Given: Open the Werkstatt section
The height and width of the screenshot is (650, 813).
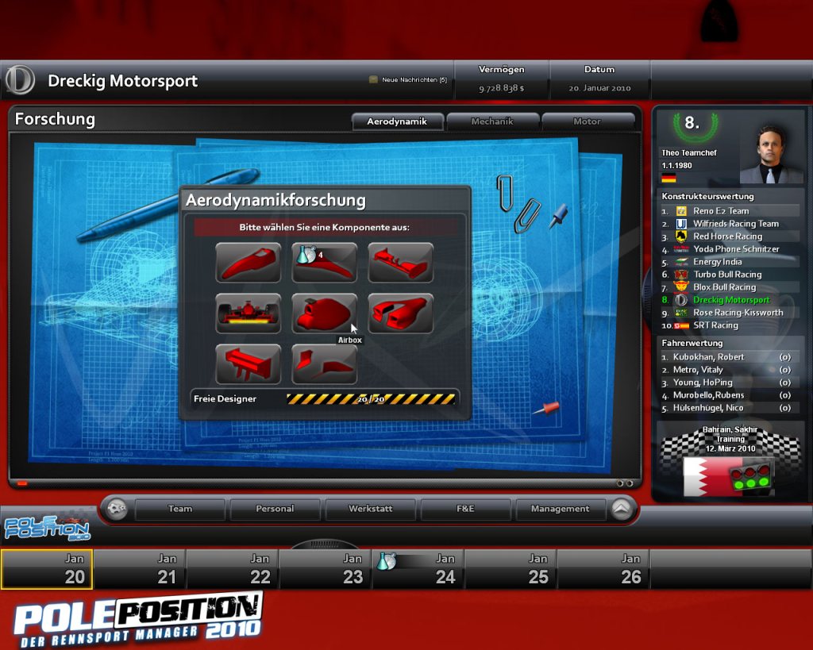Looking at the screenshot, I should point(370,509).
